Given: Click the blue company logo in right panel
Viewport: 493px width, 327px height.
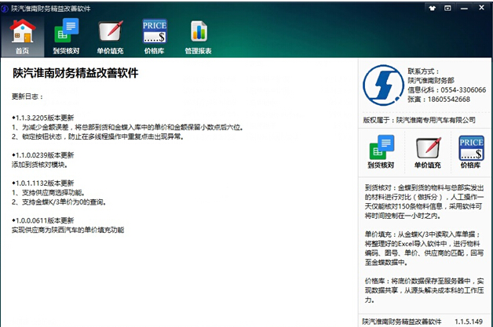Looking at the screenshot, I should pos(382,85).
